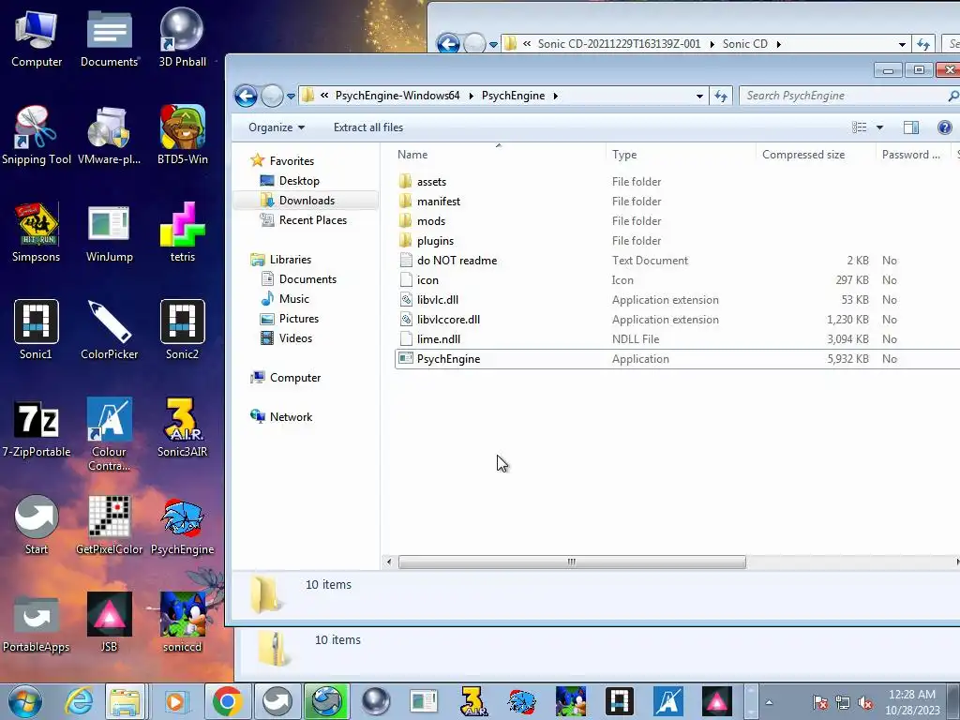The height and width of the screenshot is (720, 960).
Task: Select the soniccd desktop icon
Action: click(183, 622)
